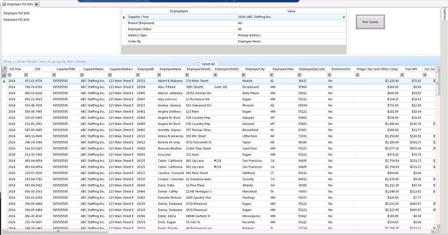This screenshot has width=448, height=235.
Task: Click the horizontal scroll right arrow
Action: point(433,231)
